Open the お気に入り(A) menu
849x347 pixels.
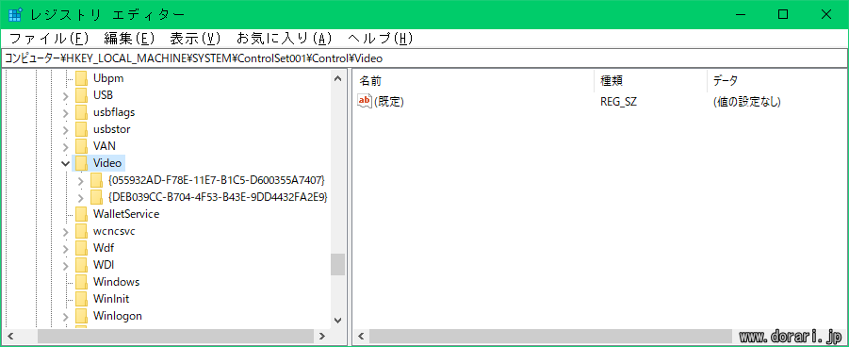click(284, 39)
